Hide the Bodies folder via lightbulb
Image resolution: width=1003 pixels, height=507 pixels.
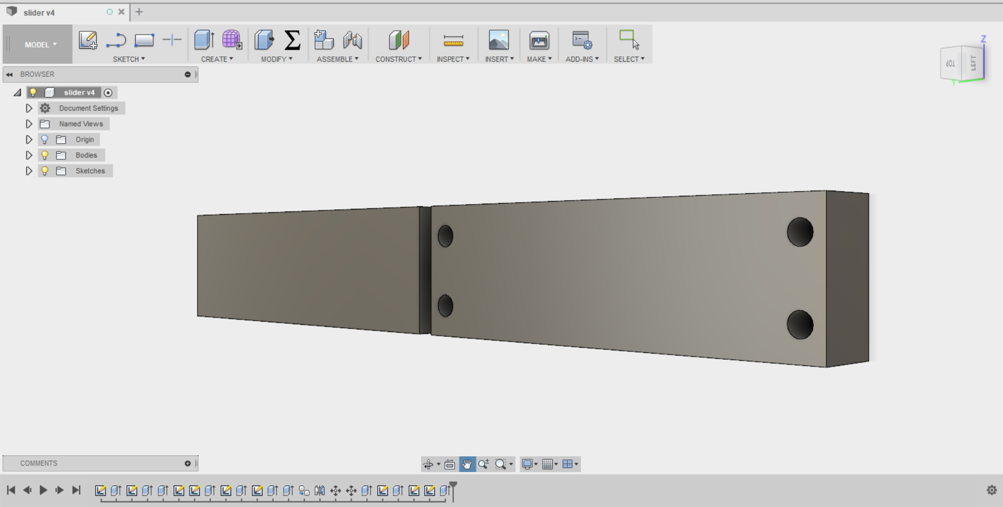coord(45,155)
